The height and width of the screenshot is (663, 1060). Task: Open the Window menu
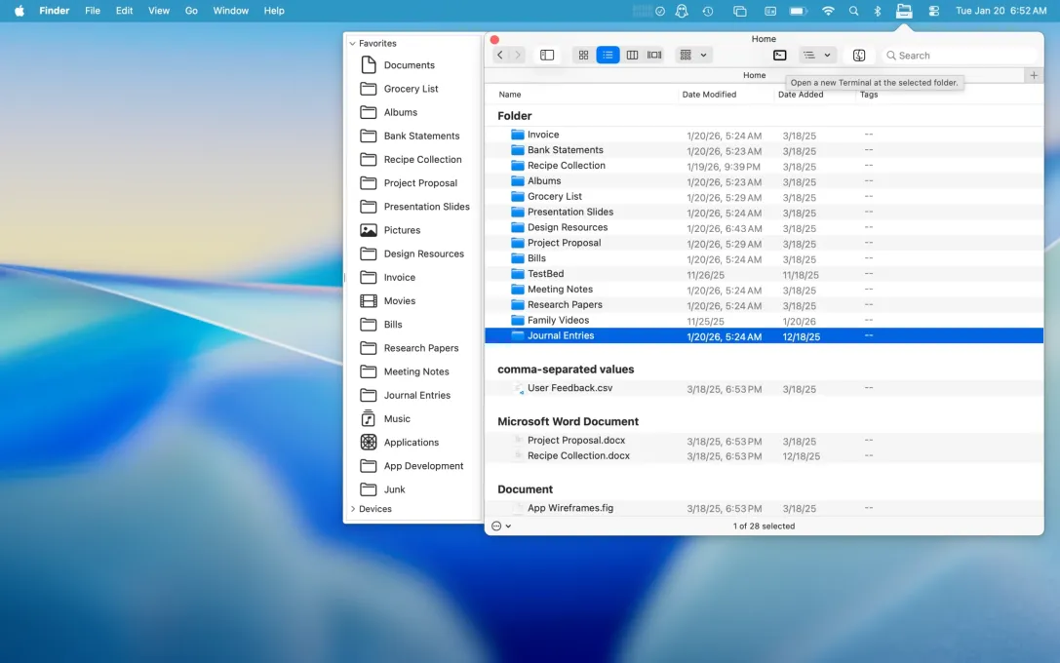pyautogui.click(x=230, y=11)
